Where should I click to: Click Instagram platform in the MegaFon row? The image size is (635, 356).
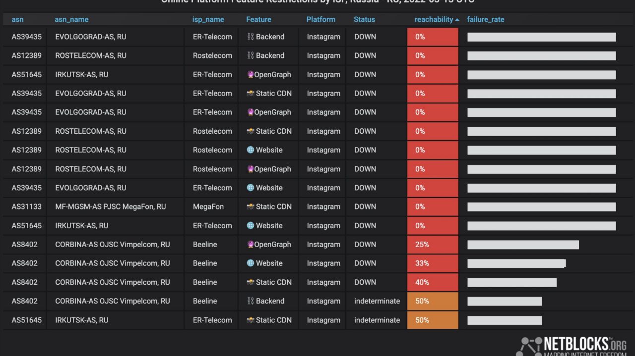(x=323, y=206)
